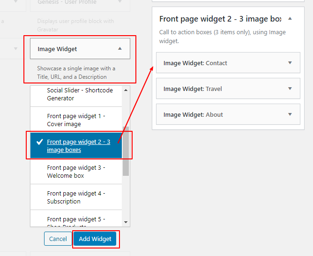
Task: Click the Add Widget button
Action: click(x=95, y=239)
